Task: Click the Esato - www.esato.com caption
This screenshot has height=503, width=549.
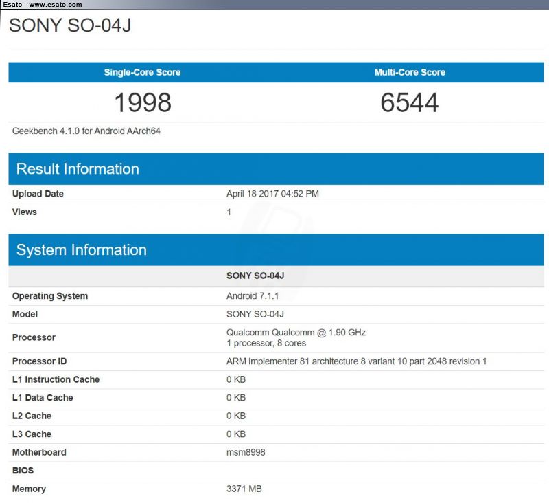Action: tap(43, 5)
